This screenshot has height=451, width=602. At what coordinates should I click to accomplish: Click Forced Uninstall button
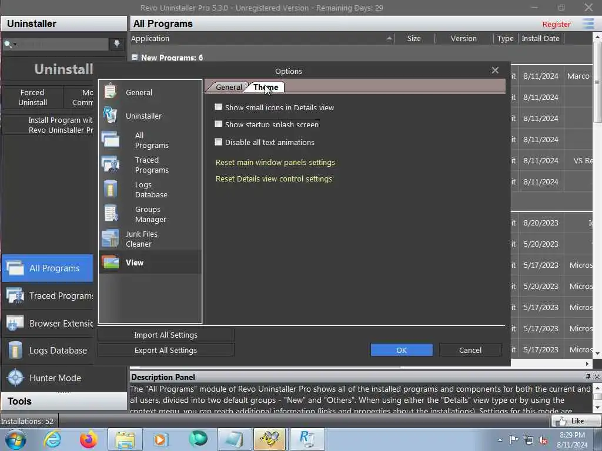coord(33,97)
